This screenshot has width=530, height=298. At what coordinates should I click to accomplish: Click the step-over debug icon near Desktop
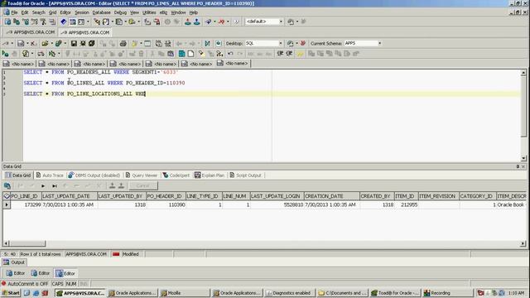coord(207,43)
